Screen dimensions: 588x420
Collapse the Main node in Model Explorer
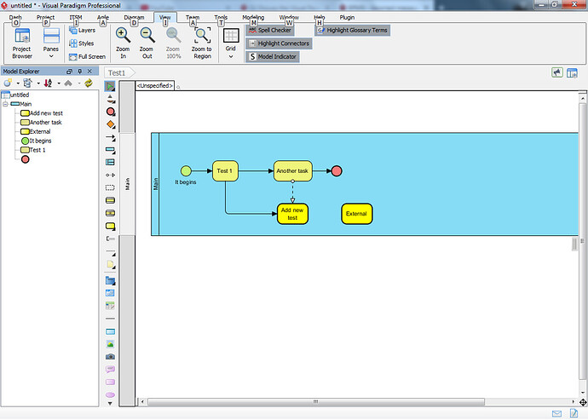click(x=5, y=104)
